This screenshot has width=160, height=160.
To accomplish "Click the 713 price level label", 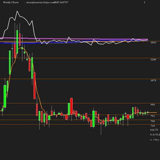I will click(153, 126).
